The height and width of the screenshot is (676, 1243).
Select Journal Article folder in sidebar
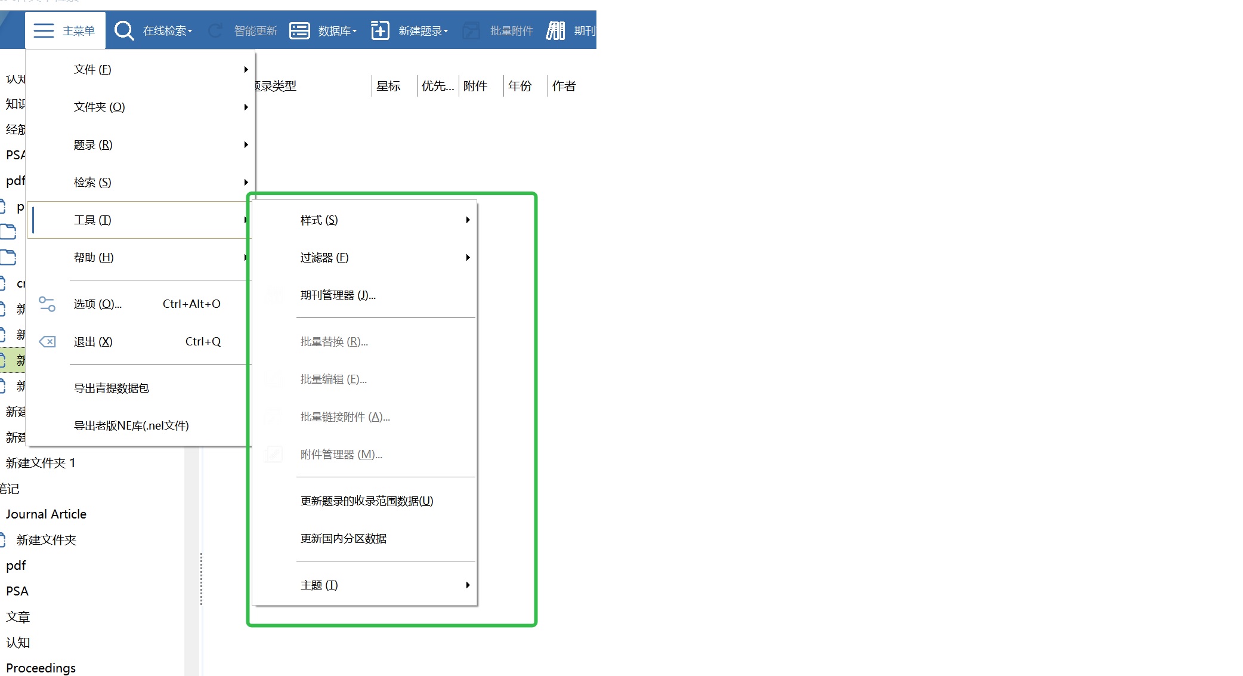pos(46,514)
